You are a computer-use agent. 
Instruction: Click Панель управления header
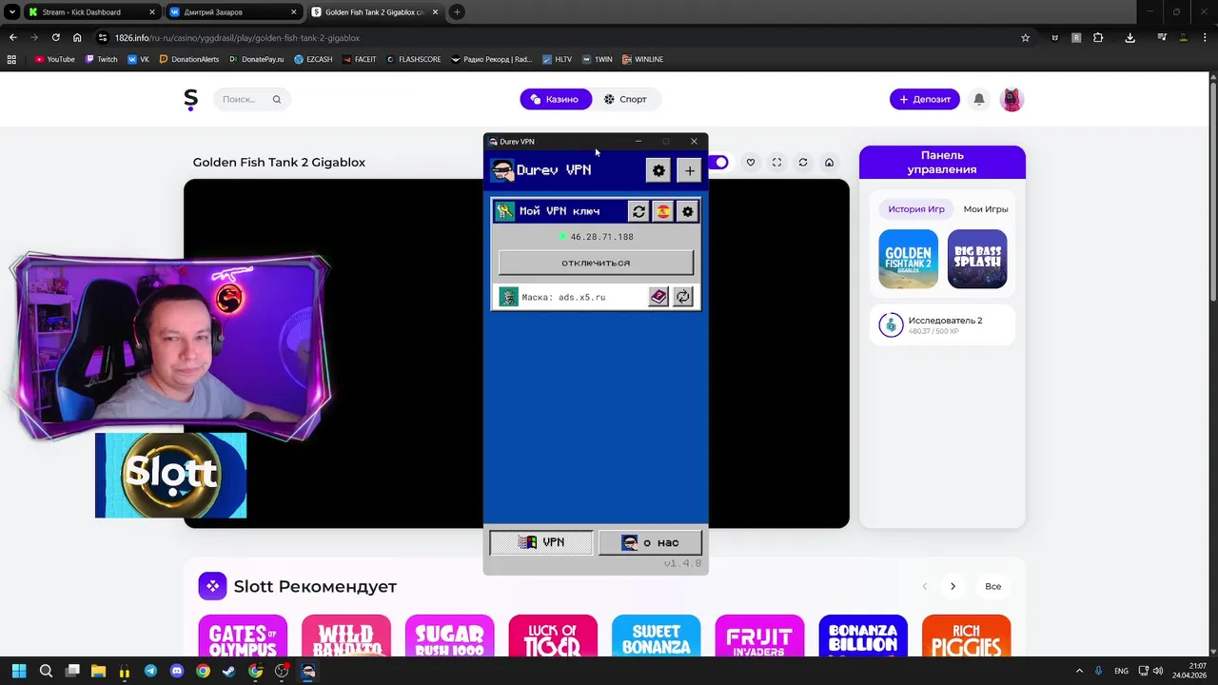point(942,162)
